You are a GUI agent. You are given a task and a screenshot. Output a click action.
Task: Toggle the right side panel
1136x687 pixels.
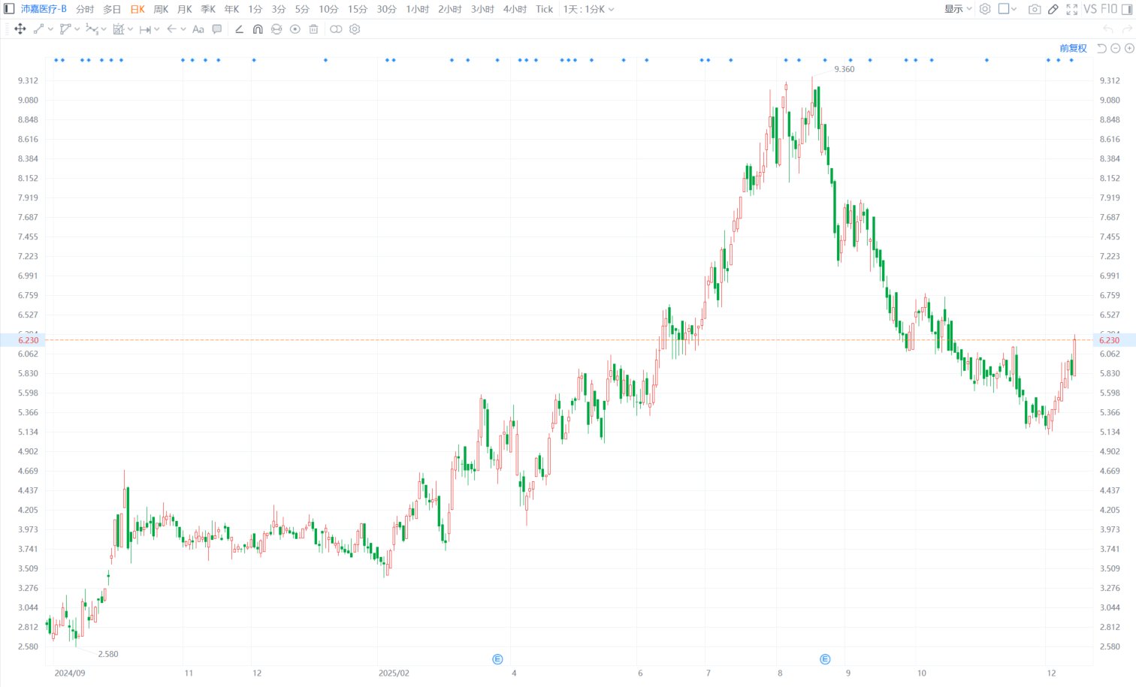(x=1127, y=9)
